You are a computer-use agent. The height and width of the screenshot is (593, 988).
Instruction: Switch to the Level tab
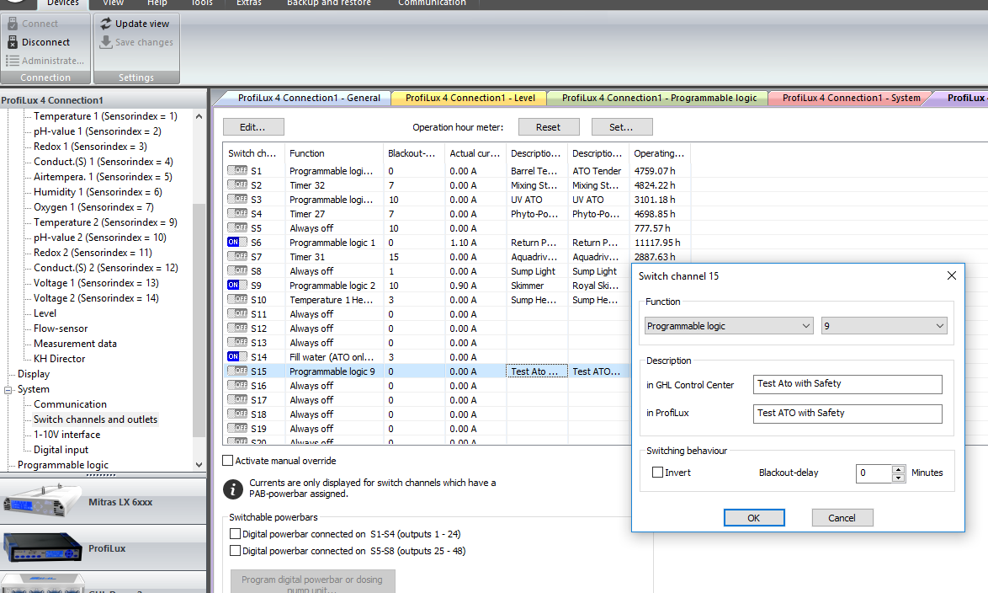click(x=470, y=98)
